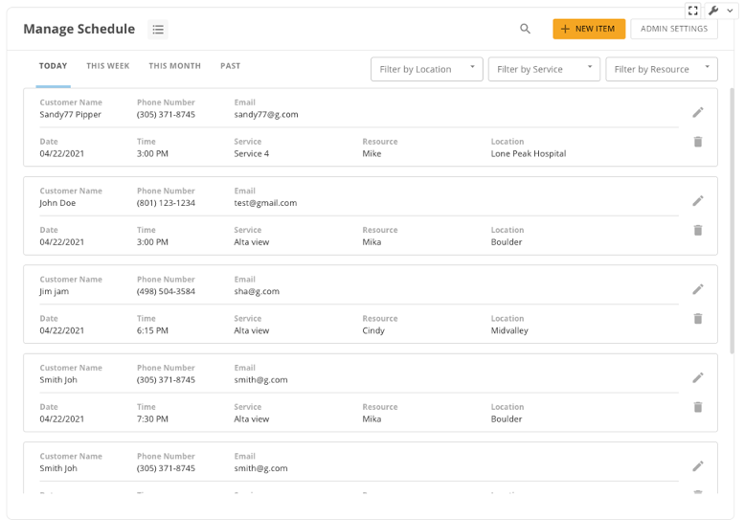Image resolution: width=744 pixels, height=520 pixels.
Task: Click the Lone Peak Hospital location
Action: click(529, 154)
